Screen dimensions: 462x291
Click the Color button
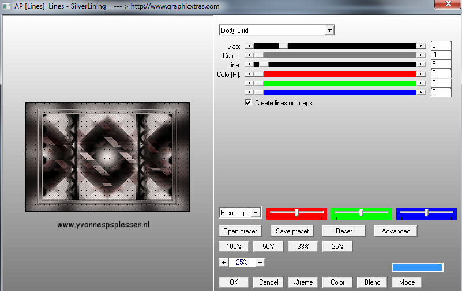(337, 282)
